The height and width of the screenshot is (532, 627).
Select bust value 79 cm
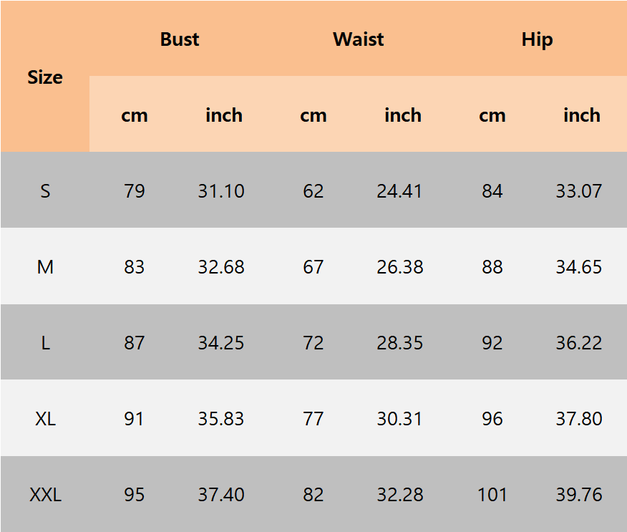(135, 191)
